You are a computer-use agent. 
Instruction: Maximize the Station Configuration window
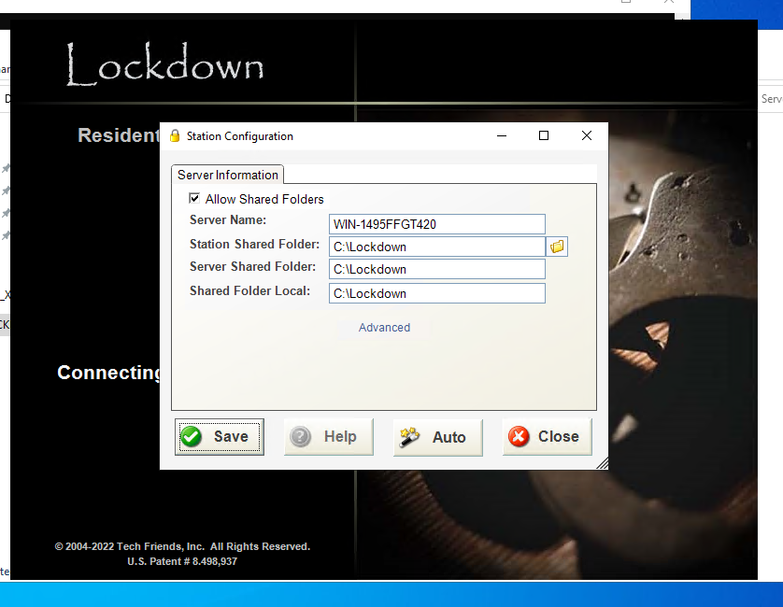(544, 135)
